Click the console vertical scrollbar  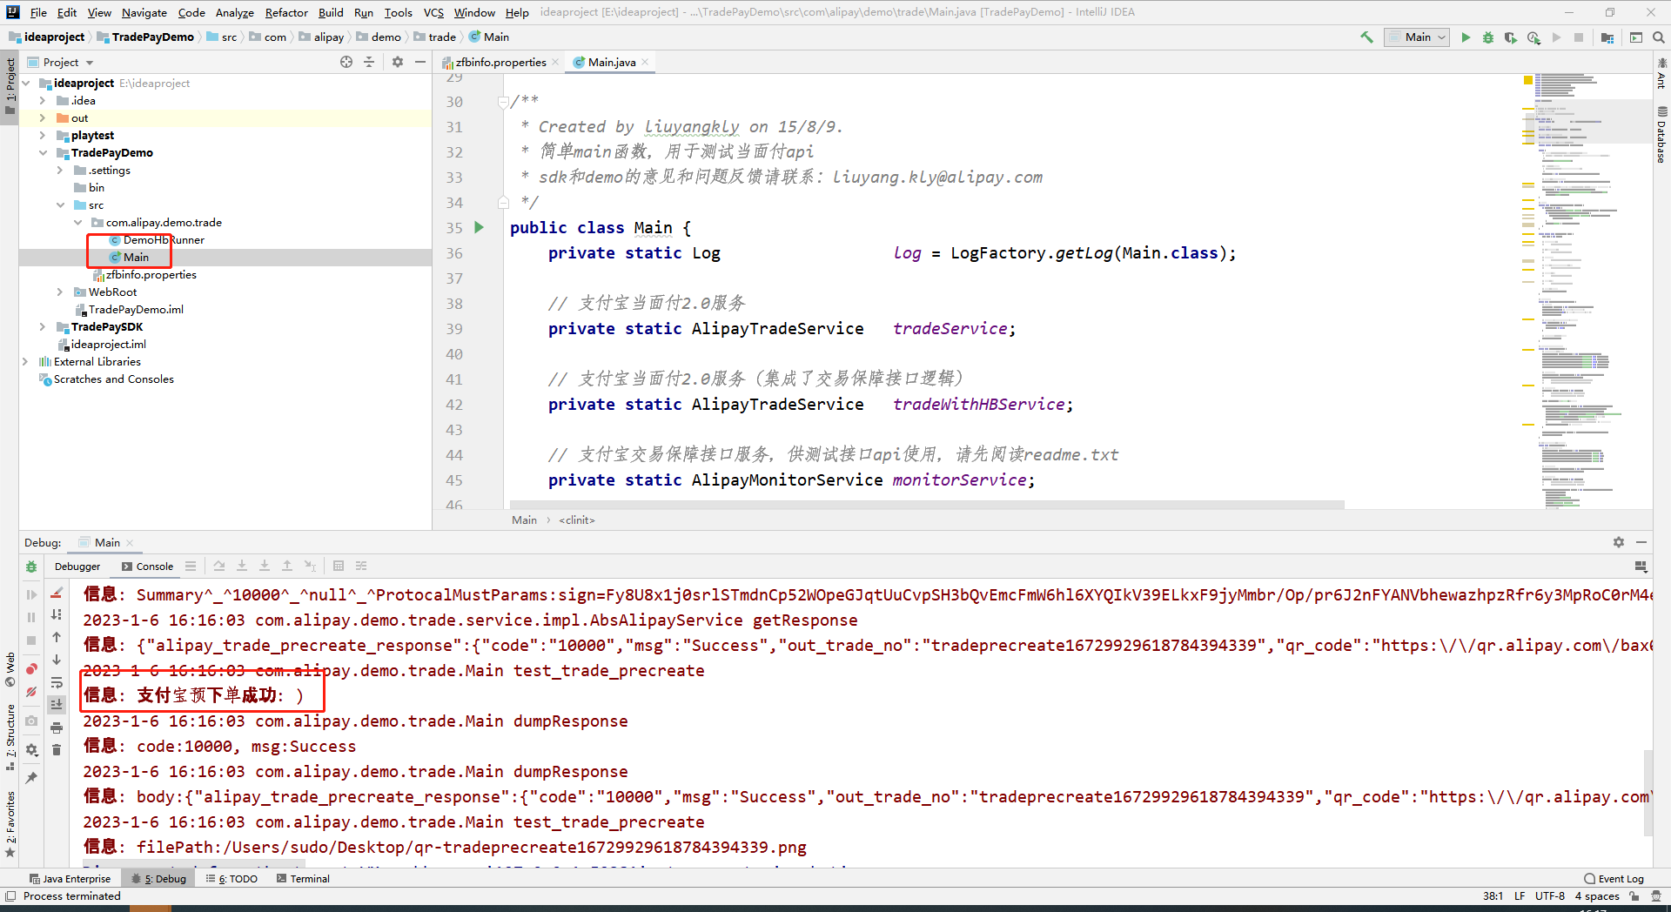1648,792
